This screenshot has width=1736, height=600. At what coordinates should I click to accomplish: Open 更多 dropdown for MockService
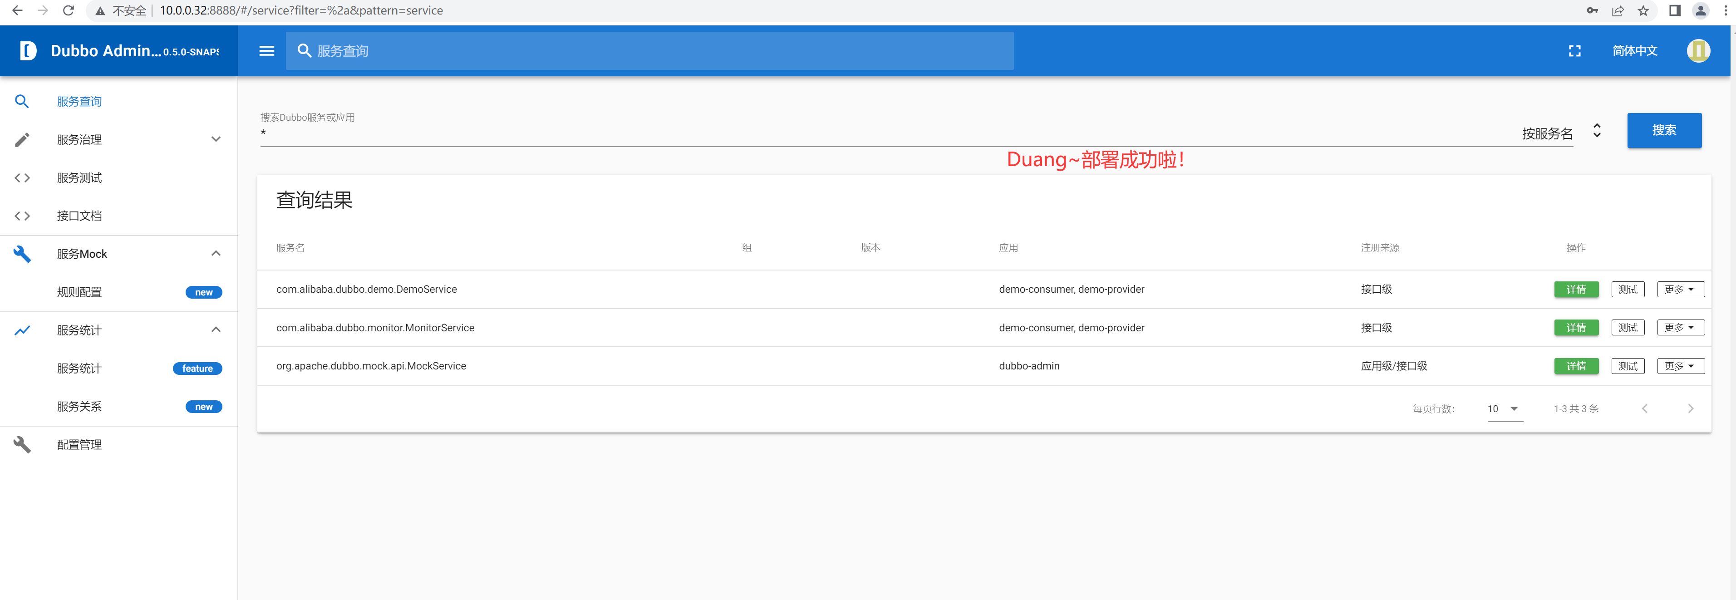1680,366
